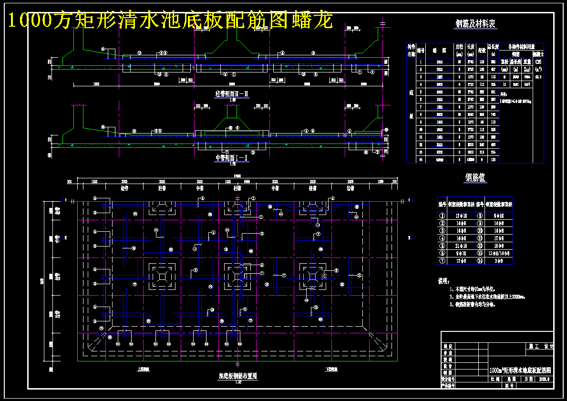
Task: Click the '图号' label in title block
Action: tap(509, 386)
